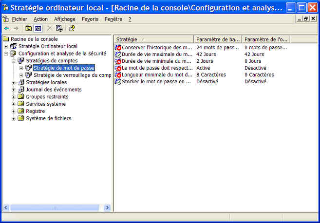The width and height of the screenshot is (320, 223).
Task: Expand the Stratégies locales node
Action: [x=14, y=83]
